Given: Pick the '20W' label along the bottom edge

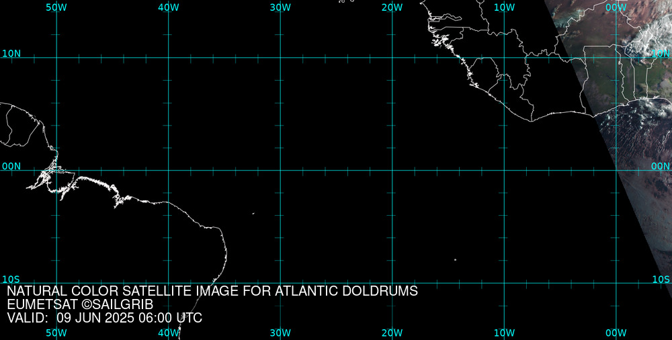Looking at the screenshot, I should tap(392, 333).
